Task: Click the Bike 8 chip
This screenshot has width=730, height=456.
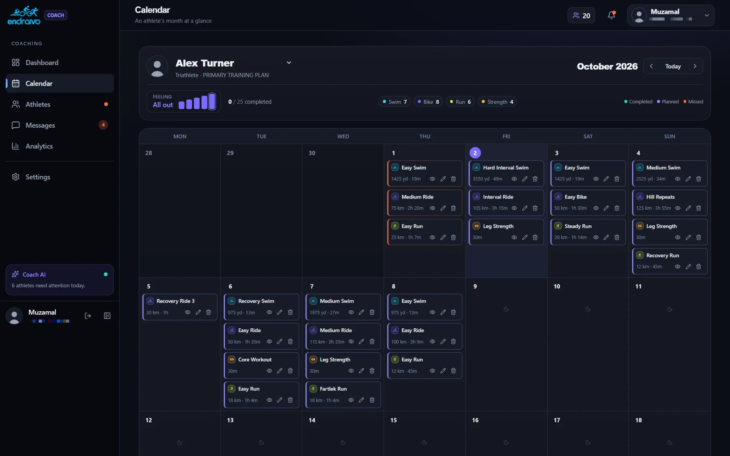Action: point(428,102)
